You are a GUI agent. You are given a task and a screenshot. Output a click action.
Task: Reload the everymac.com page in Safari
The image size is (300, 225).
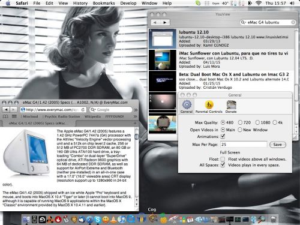click(x=83, y=110)
